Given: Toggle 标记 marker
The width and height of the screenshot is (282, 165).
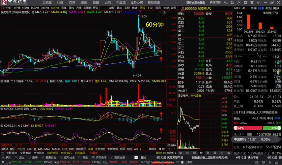Looking at the screenshot, I should (158, 8).
